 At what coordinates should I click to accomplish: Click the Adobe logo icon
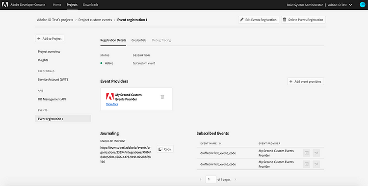pyautogui.click(x=5, y=5)
